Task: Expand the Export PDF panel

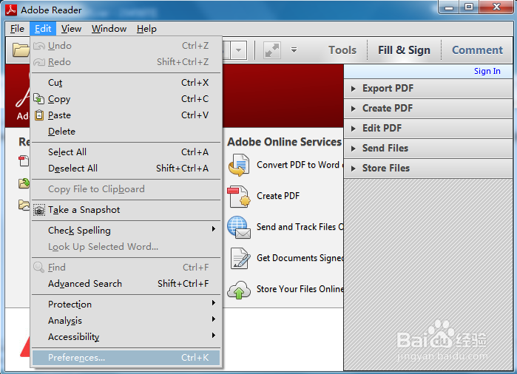Action: 428,88
